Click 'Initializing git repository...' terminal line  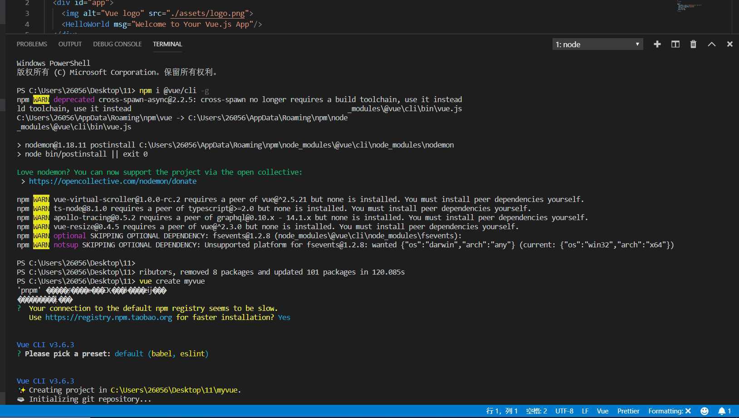[x=90, y=399]
